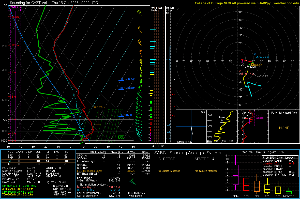
Task: Click the Potential Hazard Type header
Action: click(x=284, y=113)
